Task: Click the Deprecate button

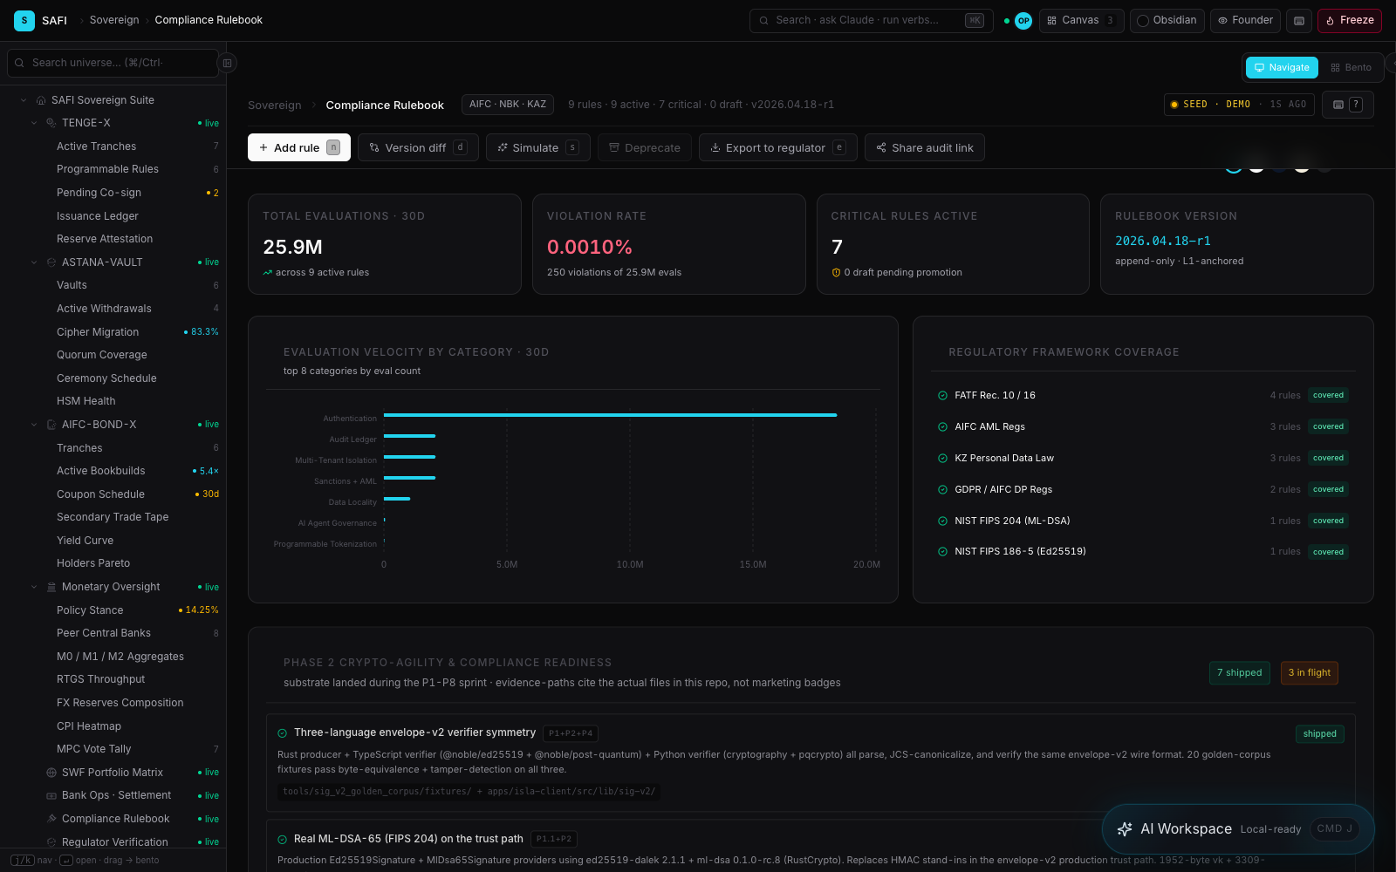Action: tap(645, 147)
